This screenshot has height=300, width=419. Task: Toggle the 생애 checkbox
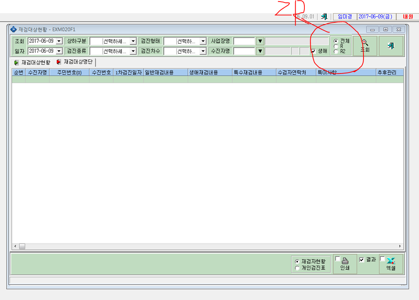(x=313, y=51)
